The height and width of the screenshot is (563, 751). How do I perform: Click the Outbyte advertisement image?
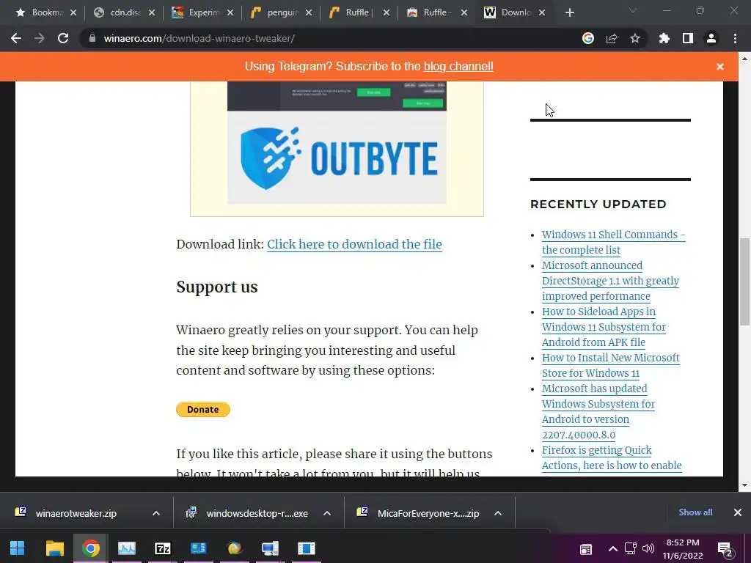[337, 144]
